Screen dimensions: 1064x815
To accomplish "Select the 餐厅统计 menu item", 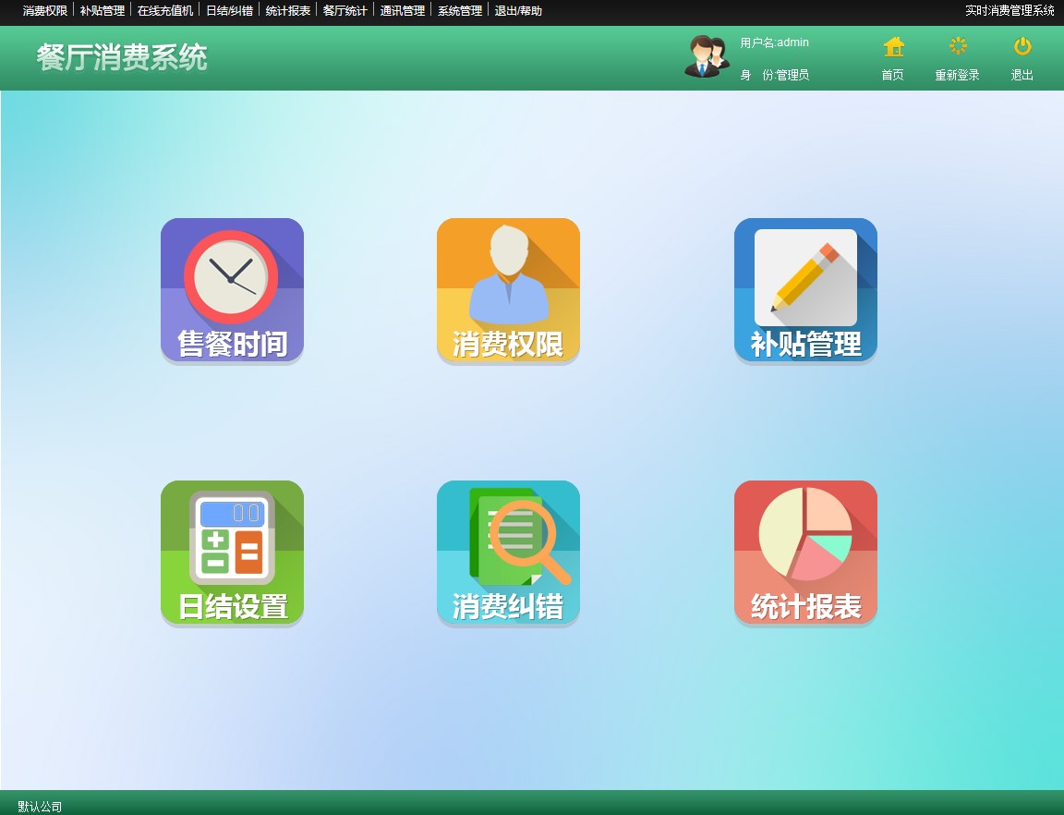I will tap(345, 11).
